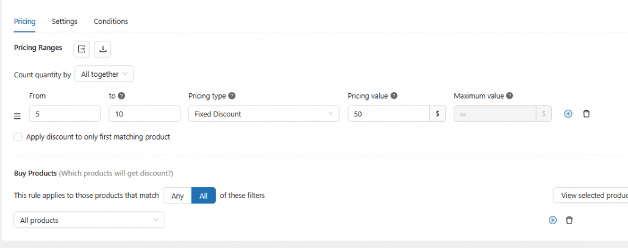This screenshot has height=248, width=628.
Task: Click the Pricing value field containing 50
Action: [x=389, y=113]
